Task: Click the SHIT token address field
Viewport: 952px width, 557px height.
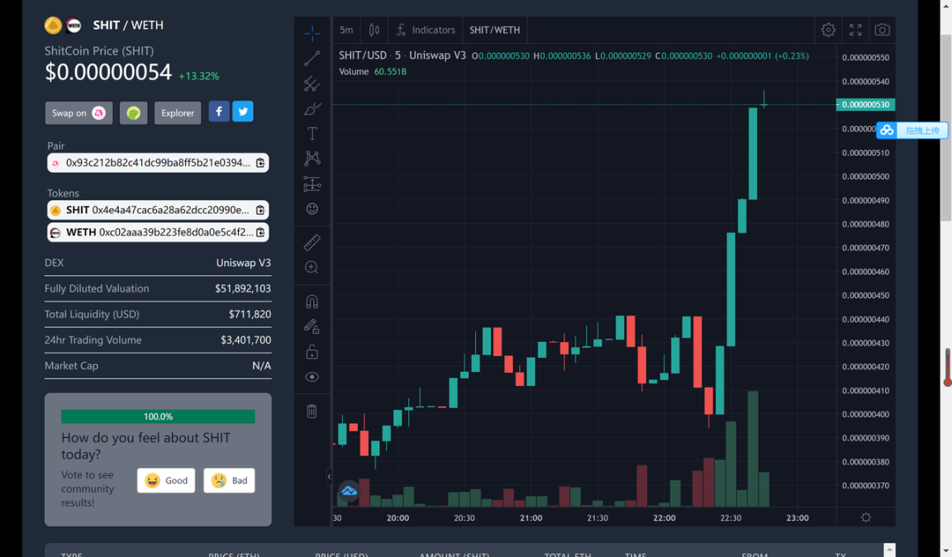Action: click(x=158, y=210)
